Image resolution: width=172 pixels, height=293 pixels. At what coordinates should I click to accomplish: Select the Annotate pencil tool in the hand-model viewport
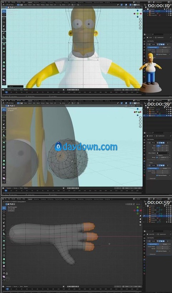[4, 230]
